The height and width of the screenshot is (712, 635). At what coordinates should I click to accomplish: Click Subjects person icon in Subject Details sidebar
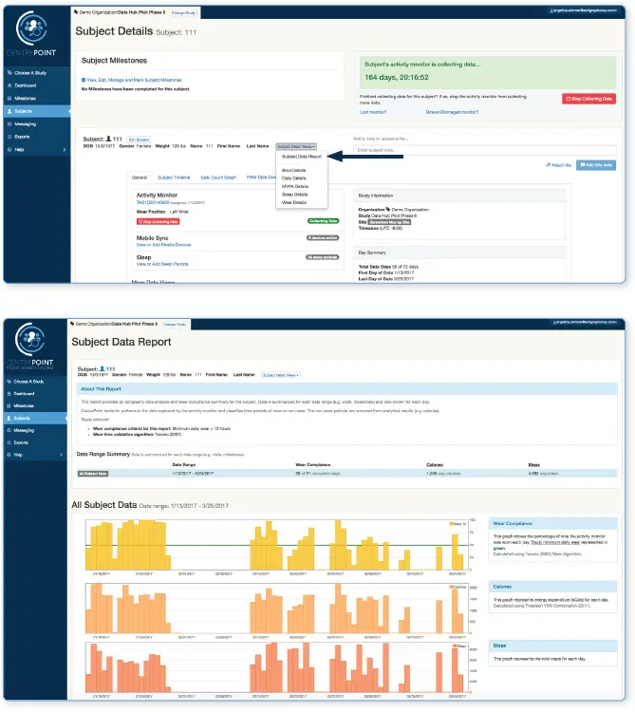pos(9,111)
